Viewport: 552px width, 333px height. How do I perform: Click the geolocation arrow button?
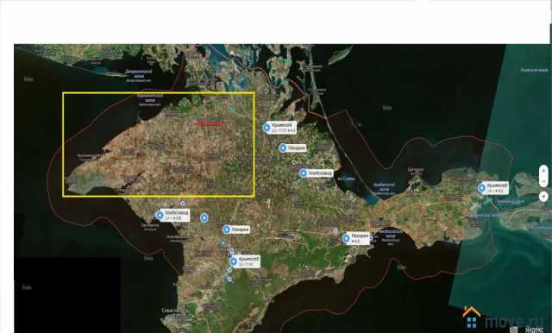543,197
